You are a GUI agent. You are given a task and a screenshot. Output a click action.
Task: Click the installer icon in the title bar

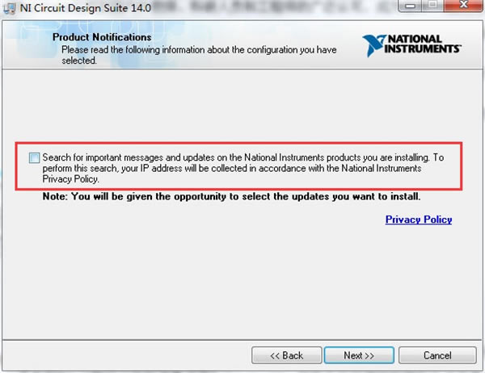click(8, 8)
